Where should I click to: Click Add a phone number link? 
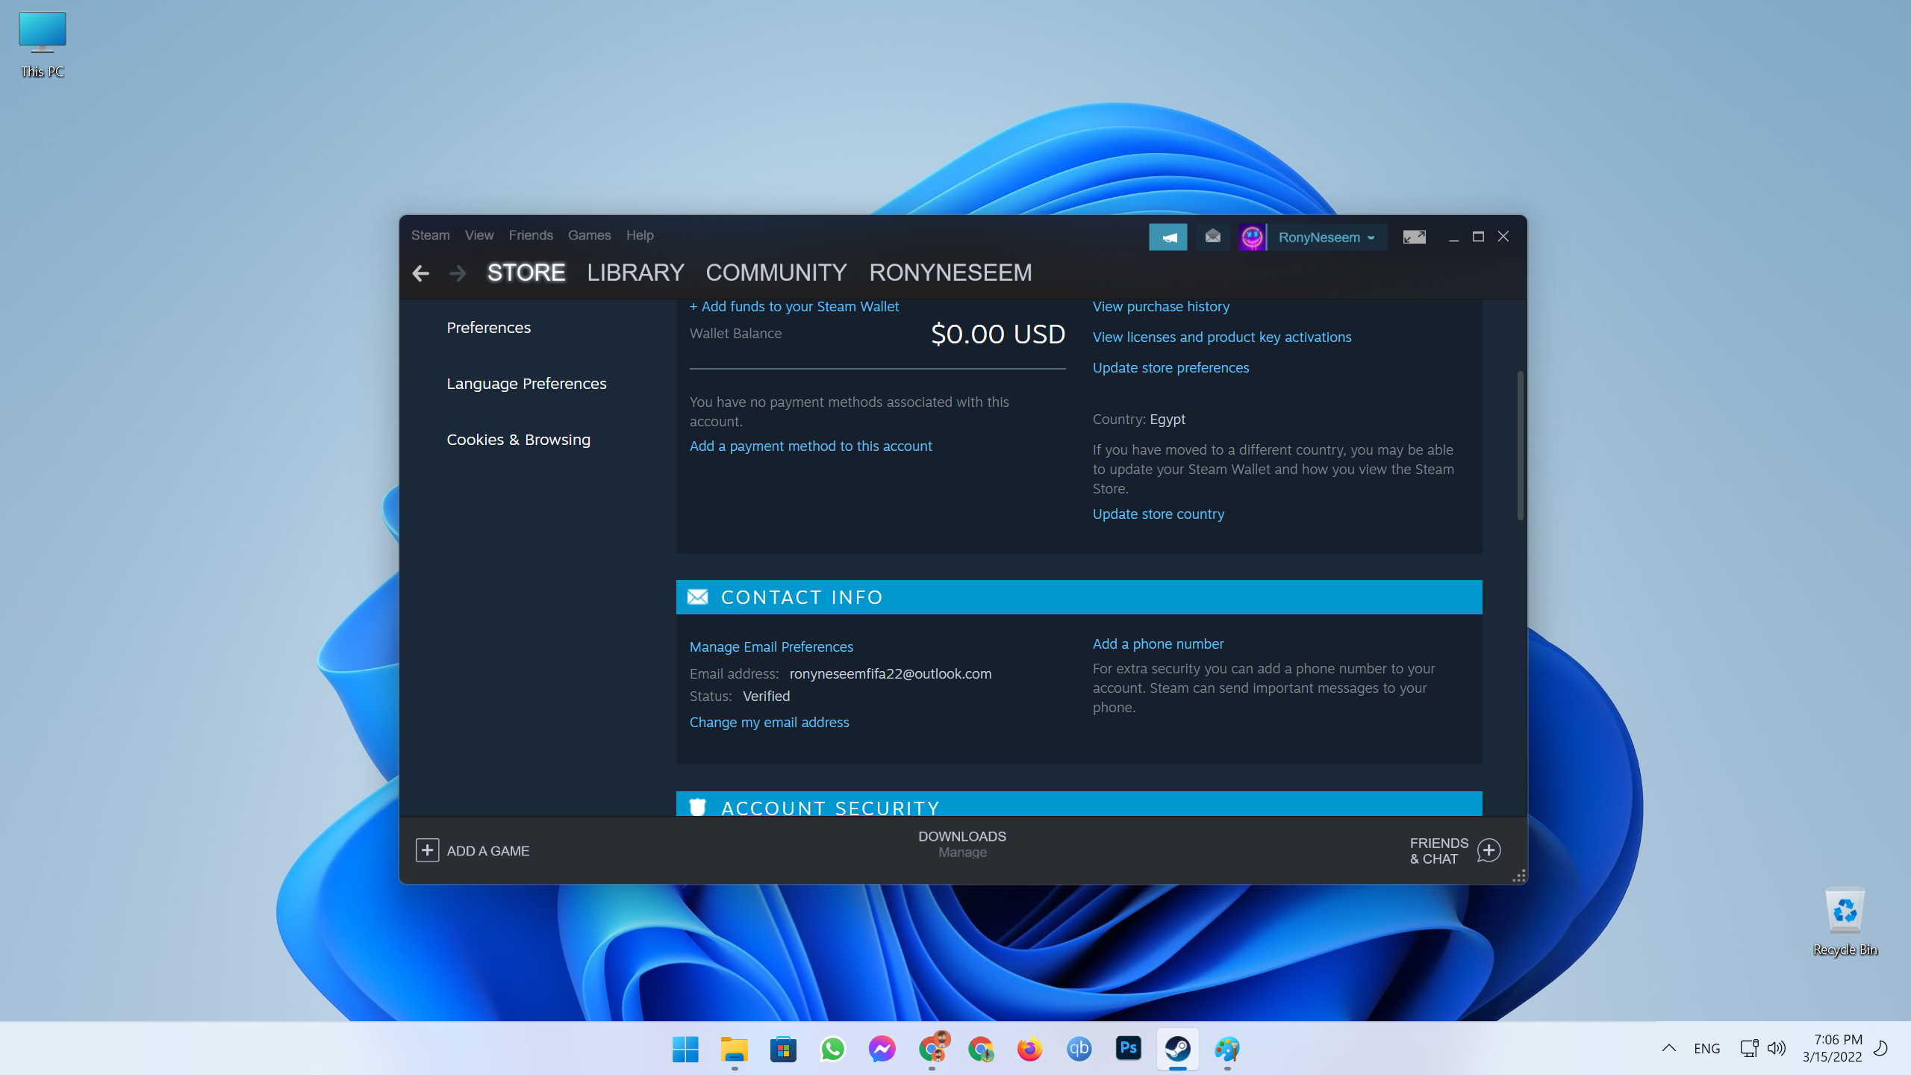pyautogui.click(x=1158, y=644)
